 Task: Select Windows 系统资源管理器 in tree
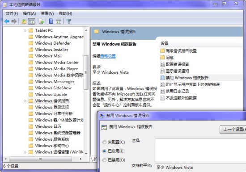click(58, 133)
